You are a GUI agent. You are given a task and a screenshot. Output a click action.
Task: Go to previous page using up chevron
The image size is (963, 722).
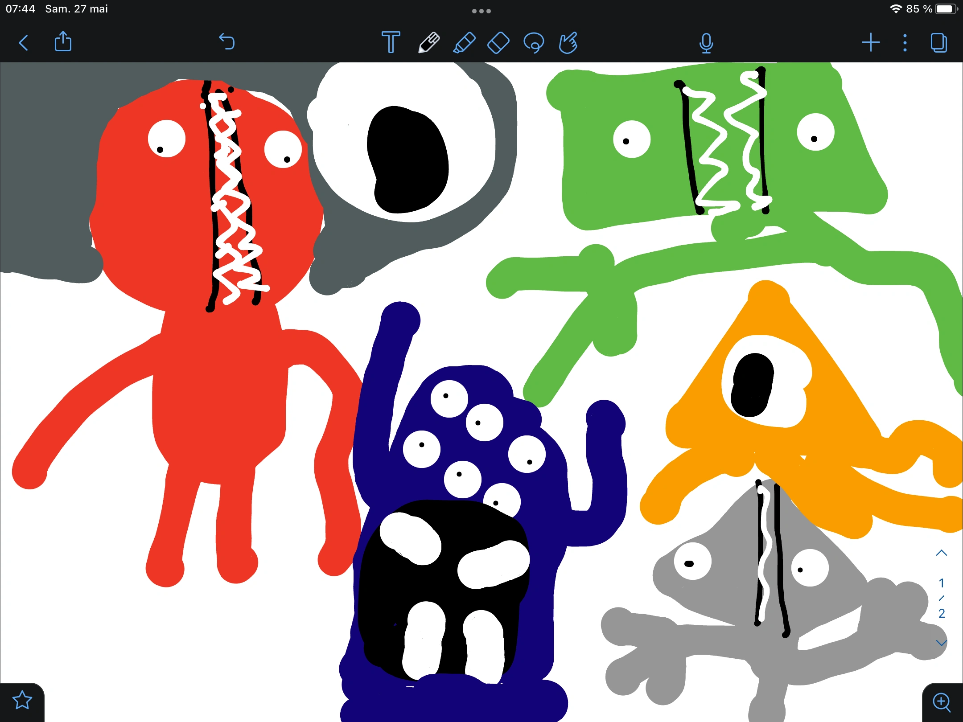click(941, 553)
